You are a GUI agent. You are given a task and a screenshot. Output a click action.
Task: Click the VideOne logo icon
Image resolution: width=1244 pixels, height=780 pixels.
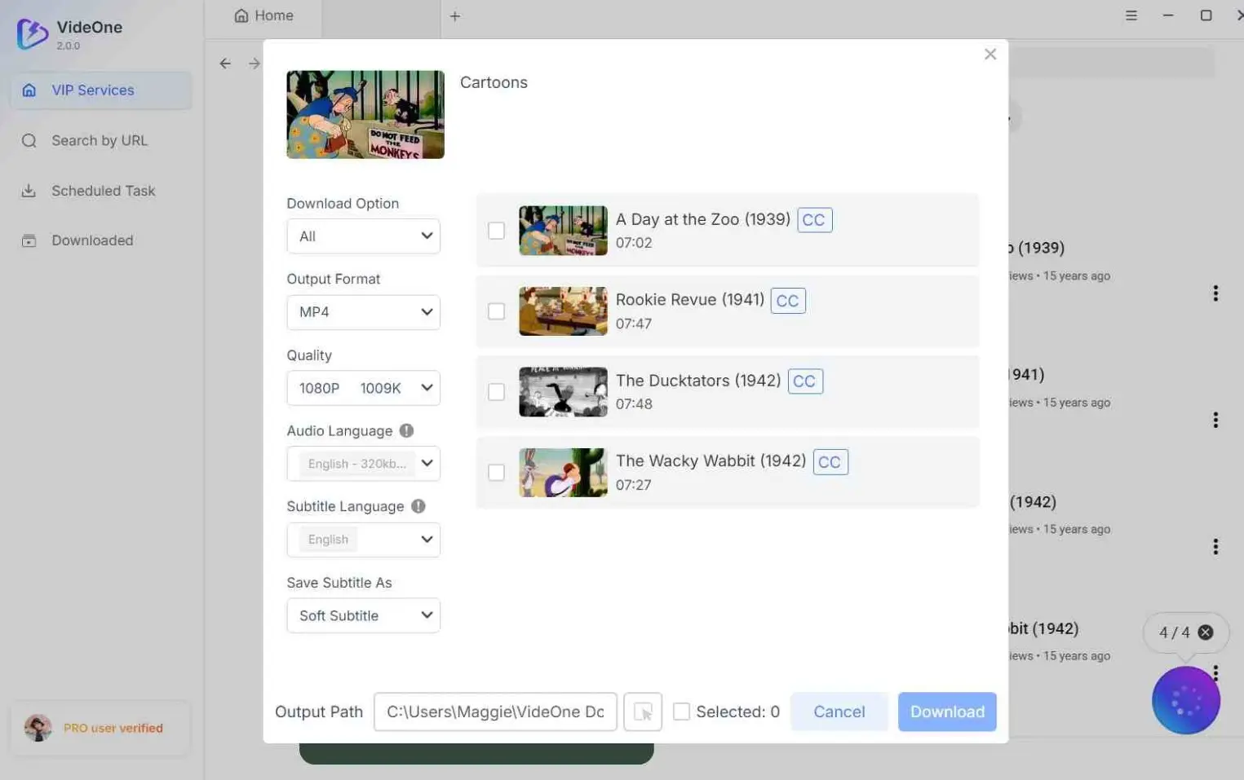32,34
